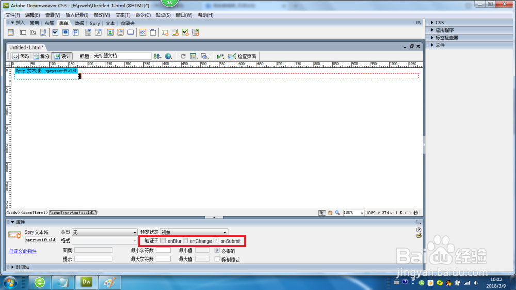516x290 pixels.
Task: Click the onSubmit validation checkbox
Action: click(x=216, y=240)
